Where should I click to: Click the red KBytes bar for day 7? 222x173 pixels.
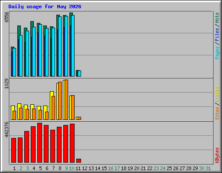click(52, 146)
